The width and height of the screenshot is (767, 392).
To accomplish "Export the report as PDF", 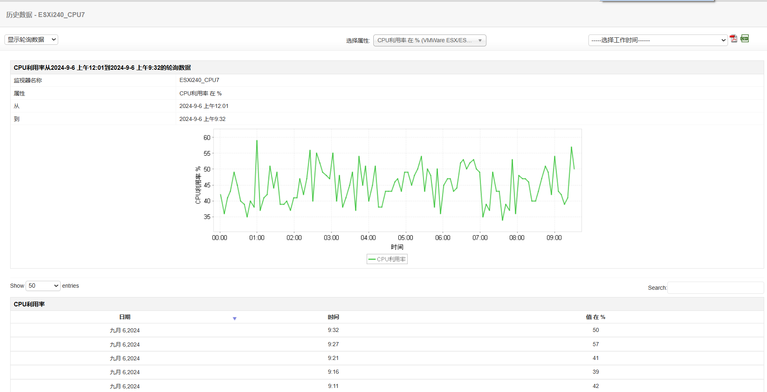I will point(733,39).
